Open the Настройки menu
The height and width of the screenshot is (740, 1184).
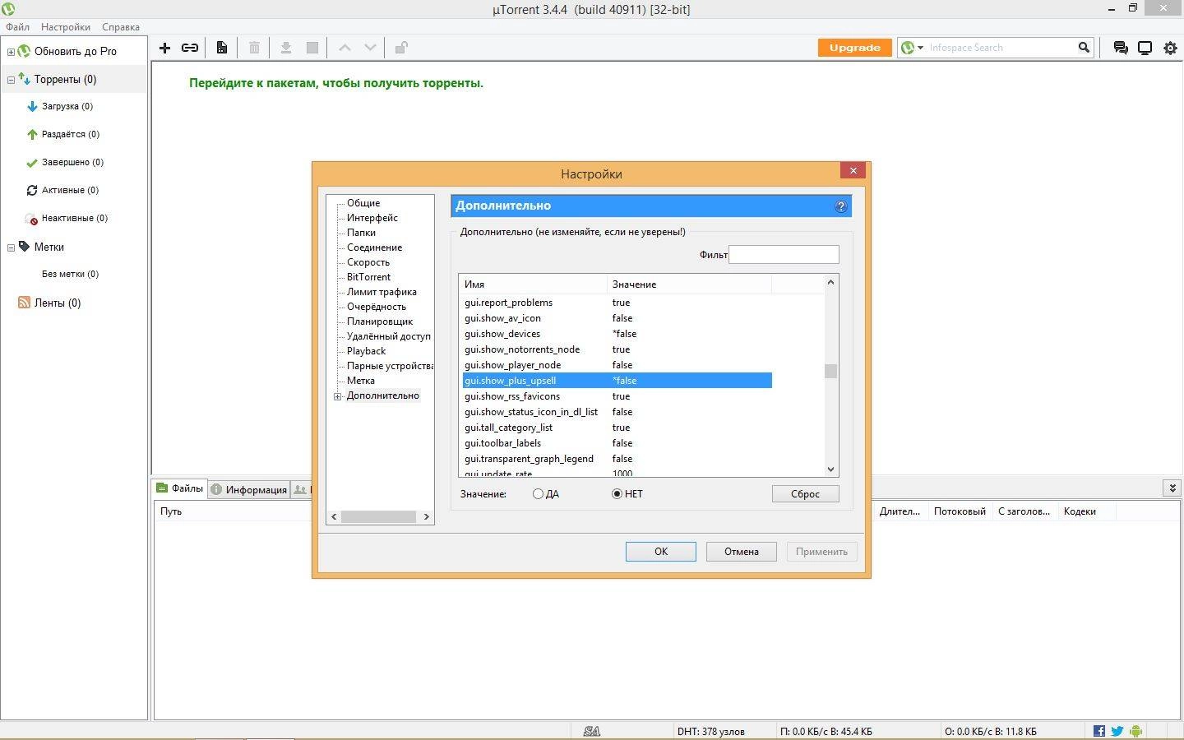click(65, 26)
